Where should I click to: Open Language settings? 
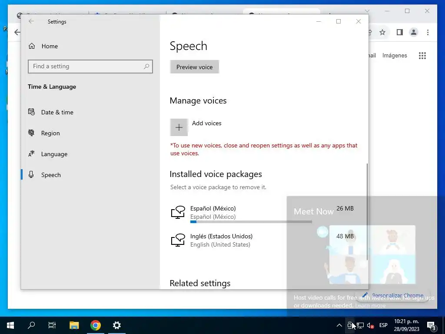point(90,154)
